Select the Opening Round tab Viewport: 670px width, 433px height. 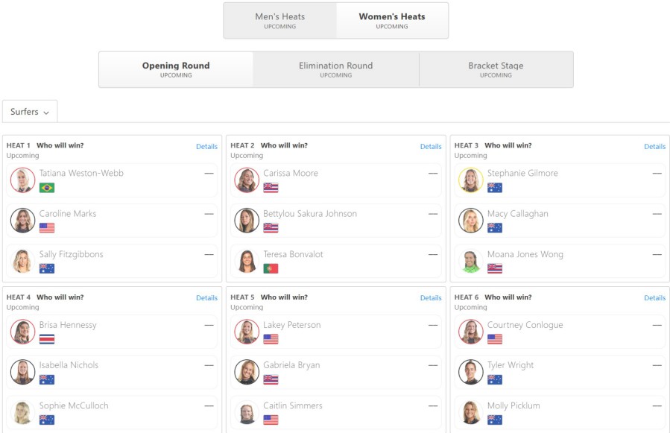click(x=176, y=69)
